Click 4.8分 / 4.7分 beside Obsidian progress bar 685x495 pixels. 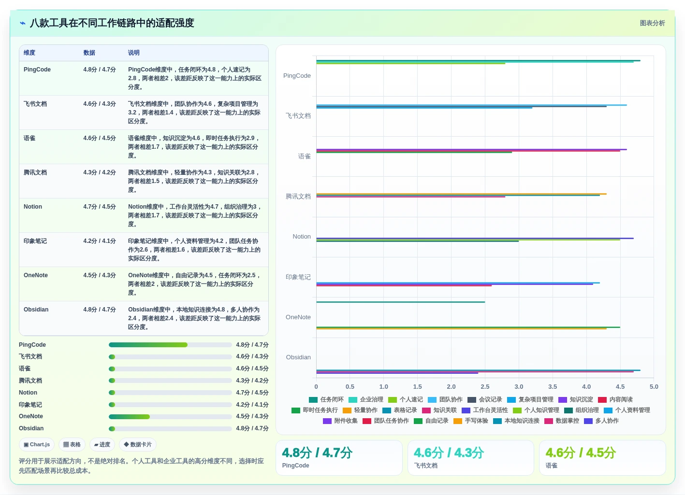pyautogui.click(x=252, y=428)
